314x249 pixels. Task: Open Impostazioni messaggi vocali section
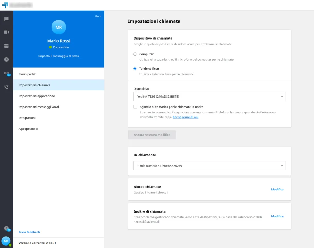59,107
